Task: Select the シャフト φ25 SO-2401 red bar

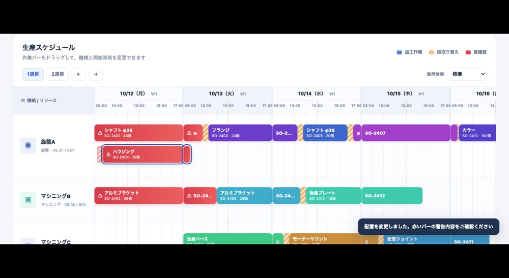Action: point(139,133)
